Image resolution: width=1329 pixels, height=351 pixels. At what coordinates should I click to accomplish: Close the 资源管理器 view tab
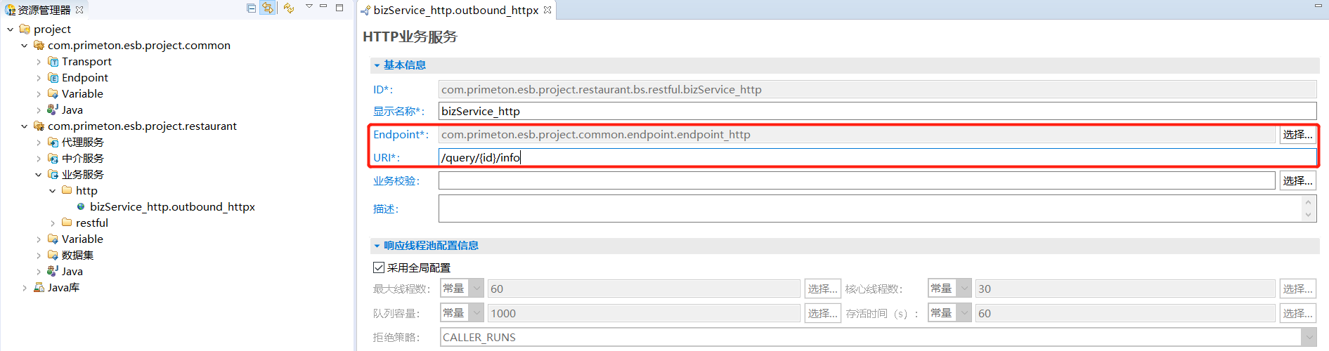[79, 10]
